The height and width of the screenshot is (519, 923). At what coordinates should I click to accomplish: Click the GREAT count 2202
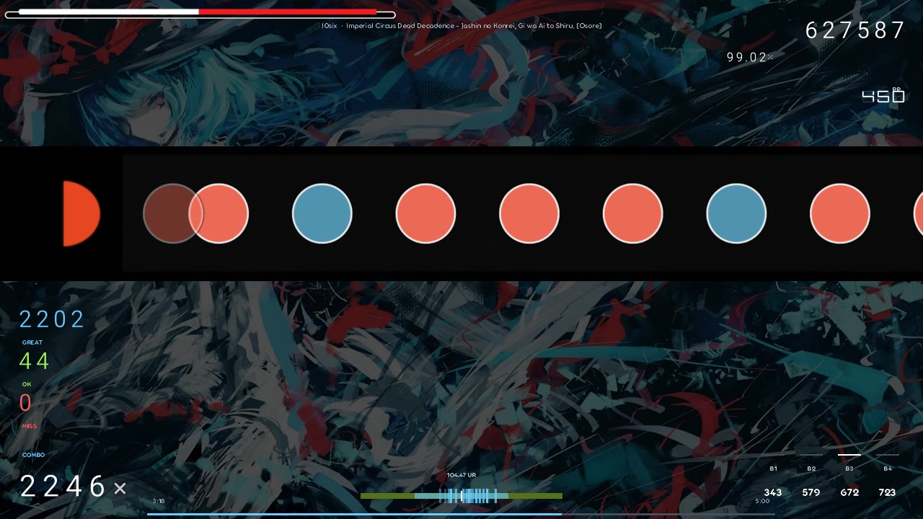[x=52, y=319]
